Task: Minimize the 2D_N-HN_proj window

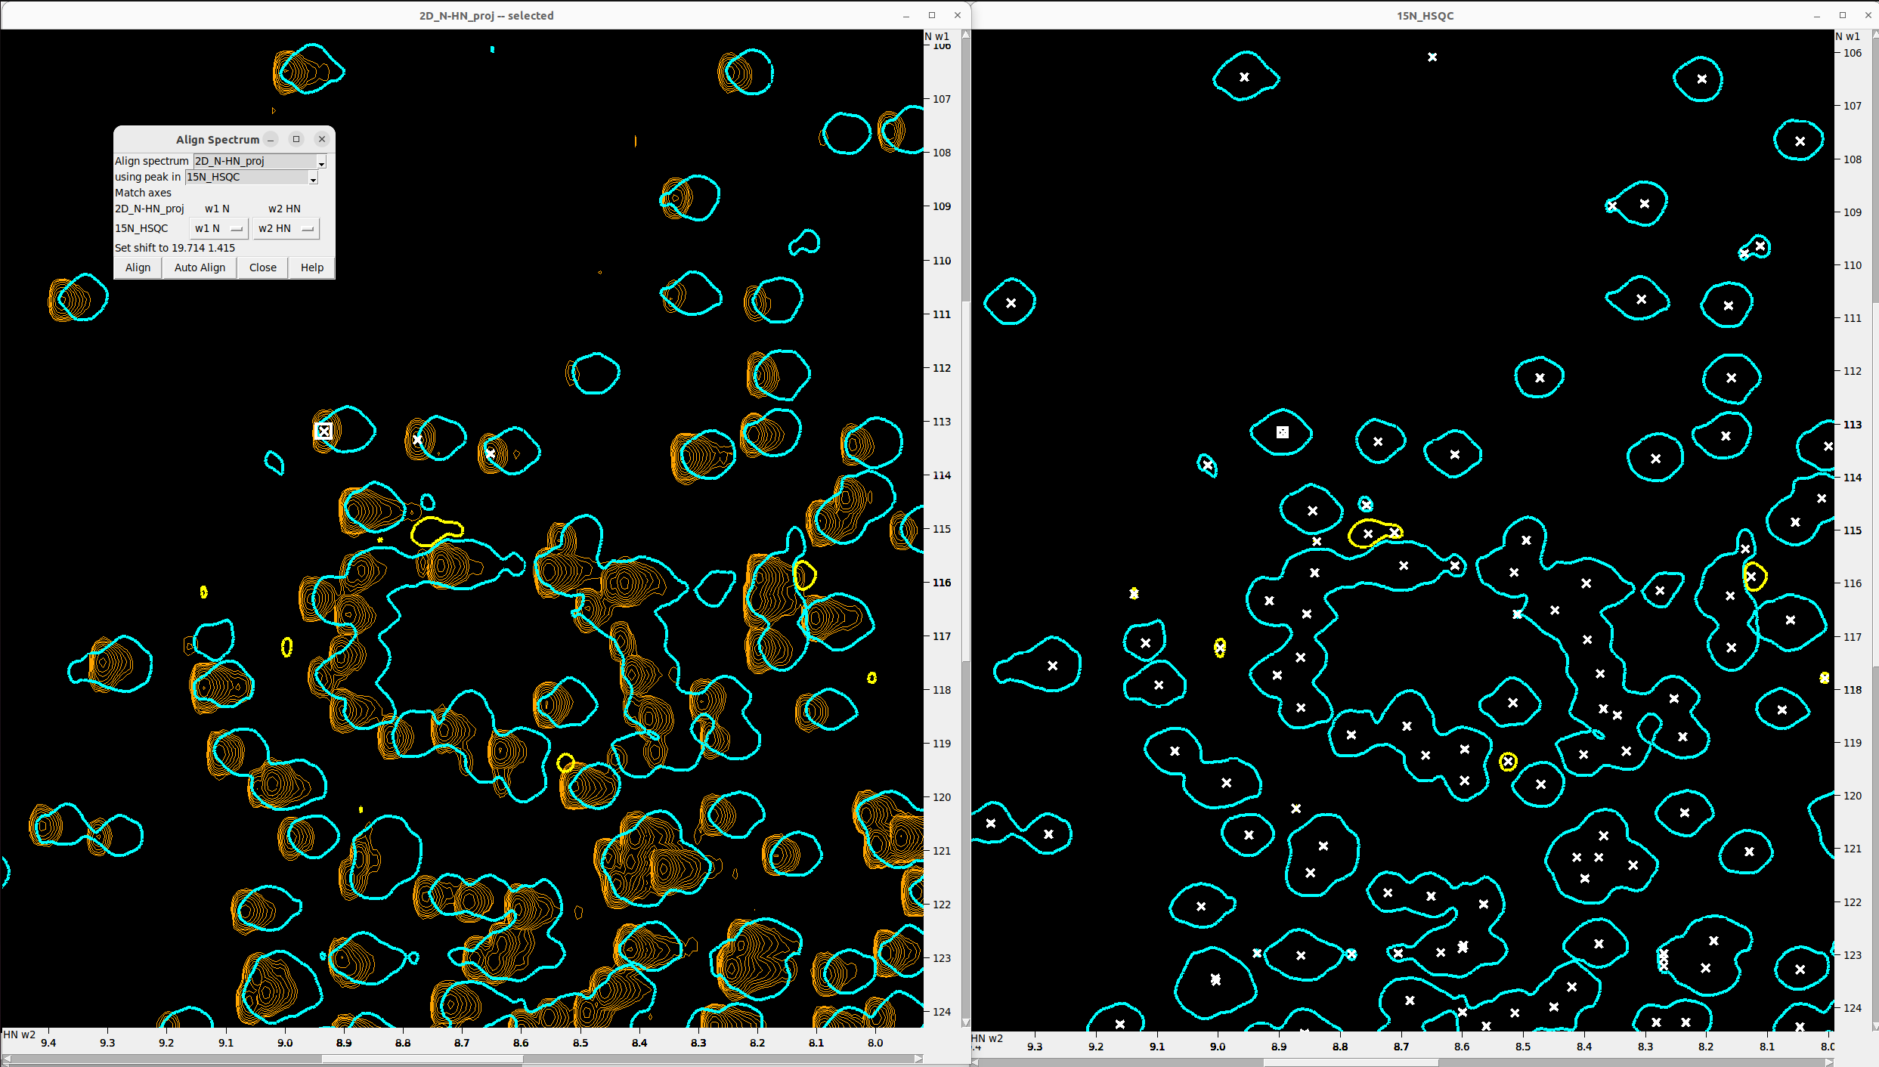Action: (x=906, y=15)
